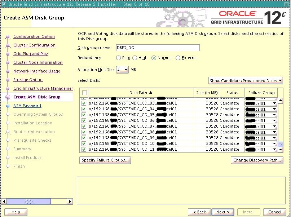Open the Grid Infrastructure Management step
Screen dimensions: 291x217
[43, 88]
